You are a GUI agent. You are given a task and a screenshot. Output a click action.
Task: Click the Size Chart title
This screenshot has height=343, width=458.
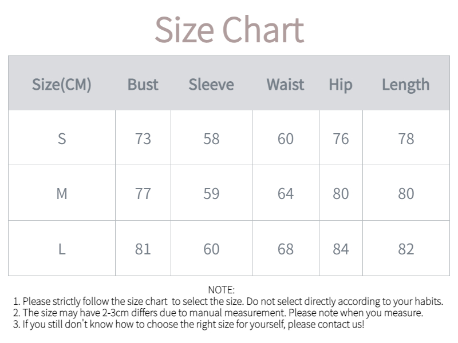tap(229, 30)
